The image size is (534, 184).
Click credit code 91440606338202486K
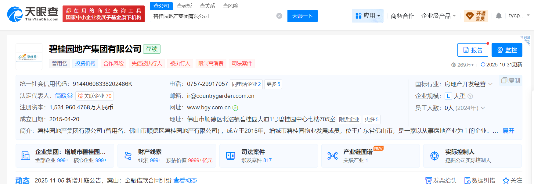pyautogui.click(x=103, y=84)
